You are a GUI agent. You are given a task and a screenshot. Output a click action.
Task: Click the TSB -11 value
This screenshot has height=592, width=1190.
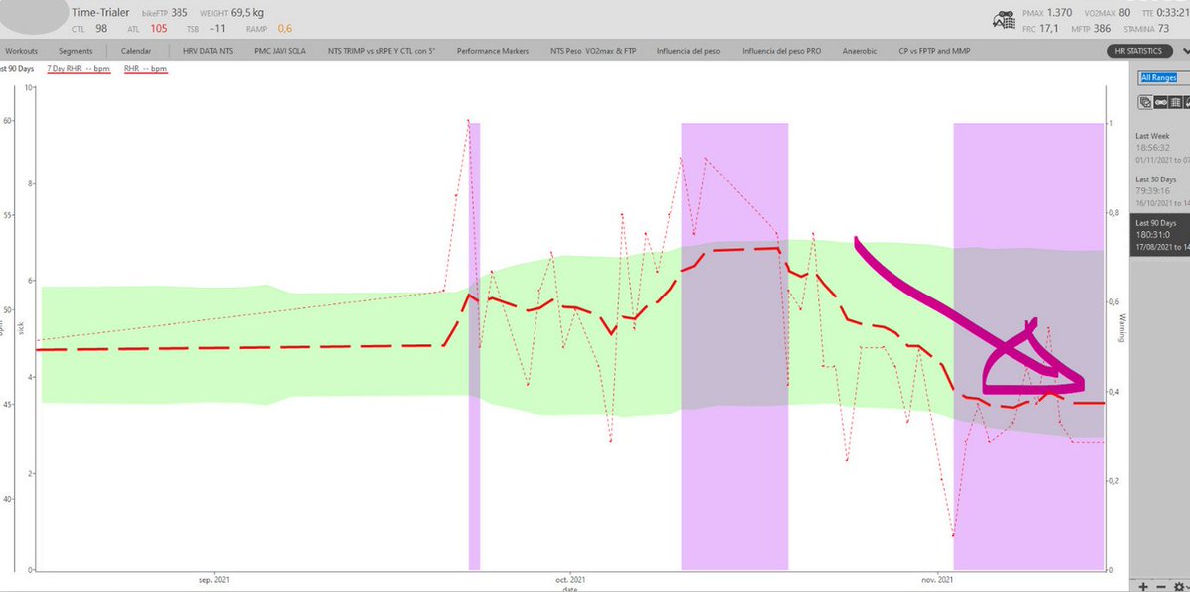pos(204,29)
